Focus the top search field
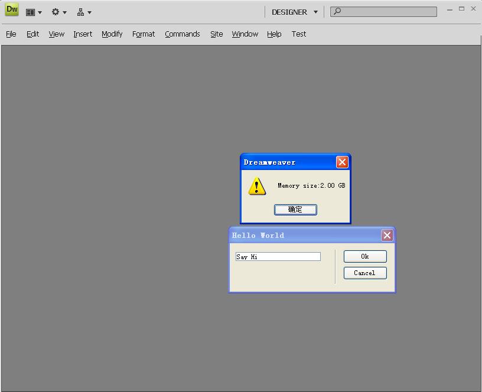This screenshot has height=392, width=482. [x=383, y=12]
